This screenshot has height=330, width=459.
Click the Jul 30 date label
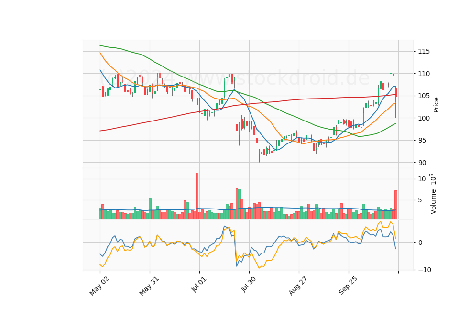click(x=249, y=285)
